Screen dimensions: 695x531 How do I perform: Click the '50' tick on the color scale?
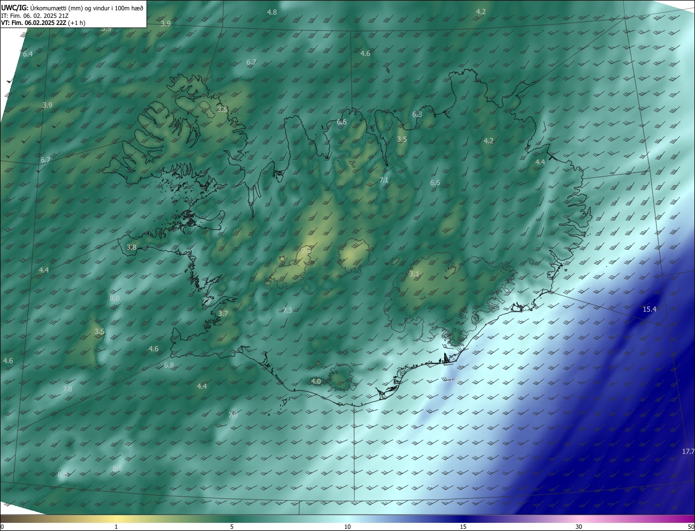tap(691, 527)
